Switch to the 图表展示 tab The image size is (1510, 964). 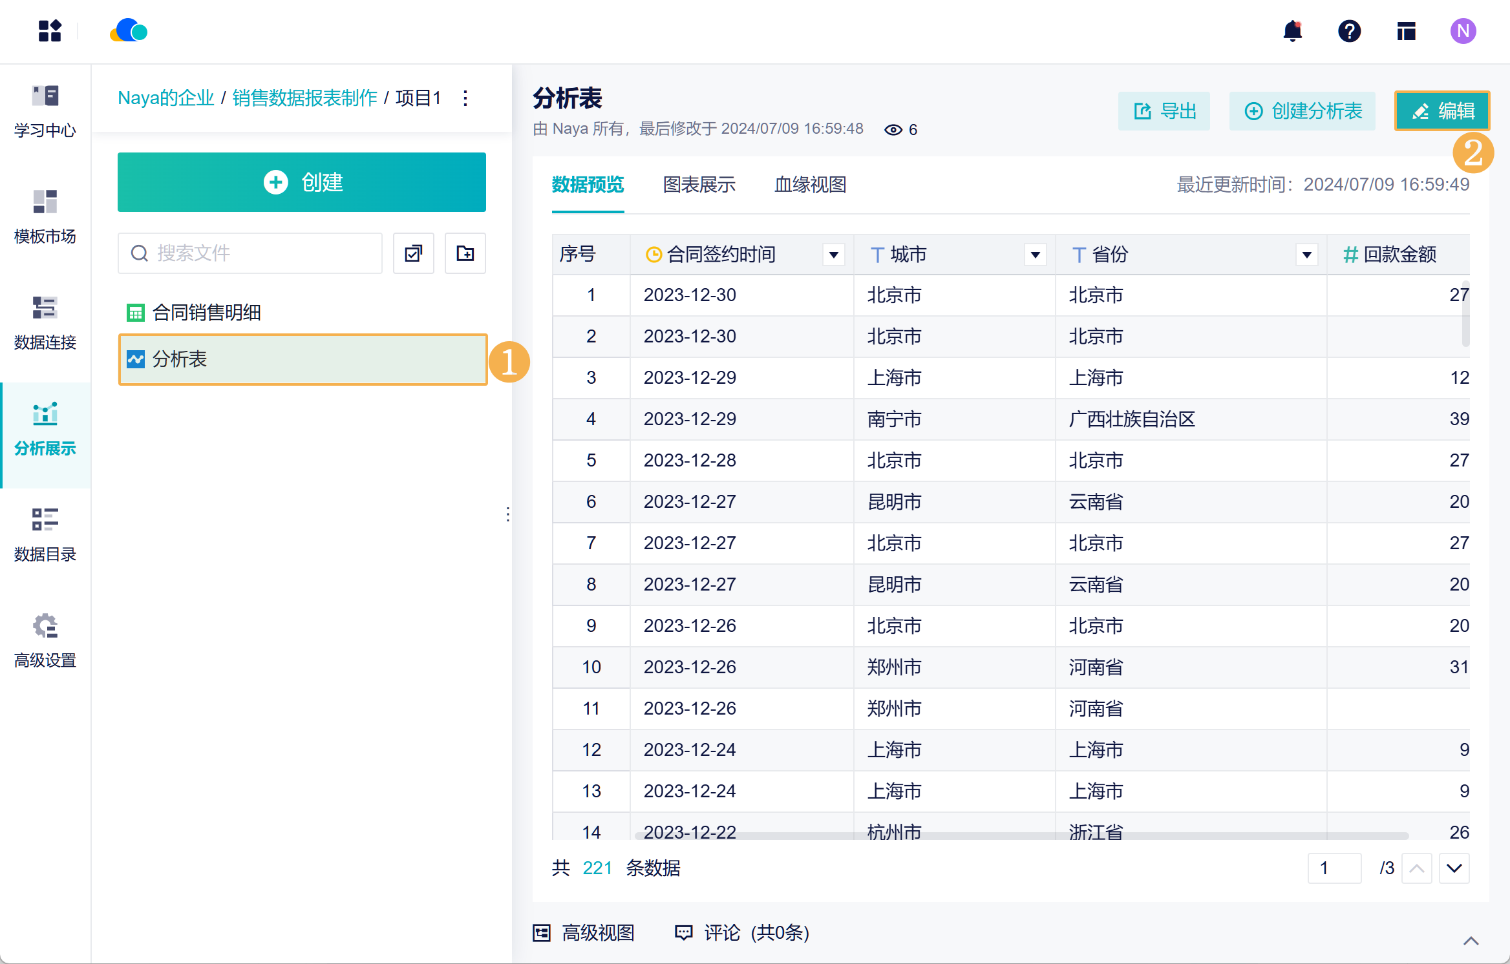pyautogui.click(x=699, y=185)
